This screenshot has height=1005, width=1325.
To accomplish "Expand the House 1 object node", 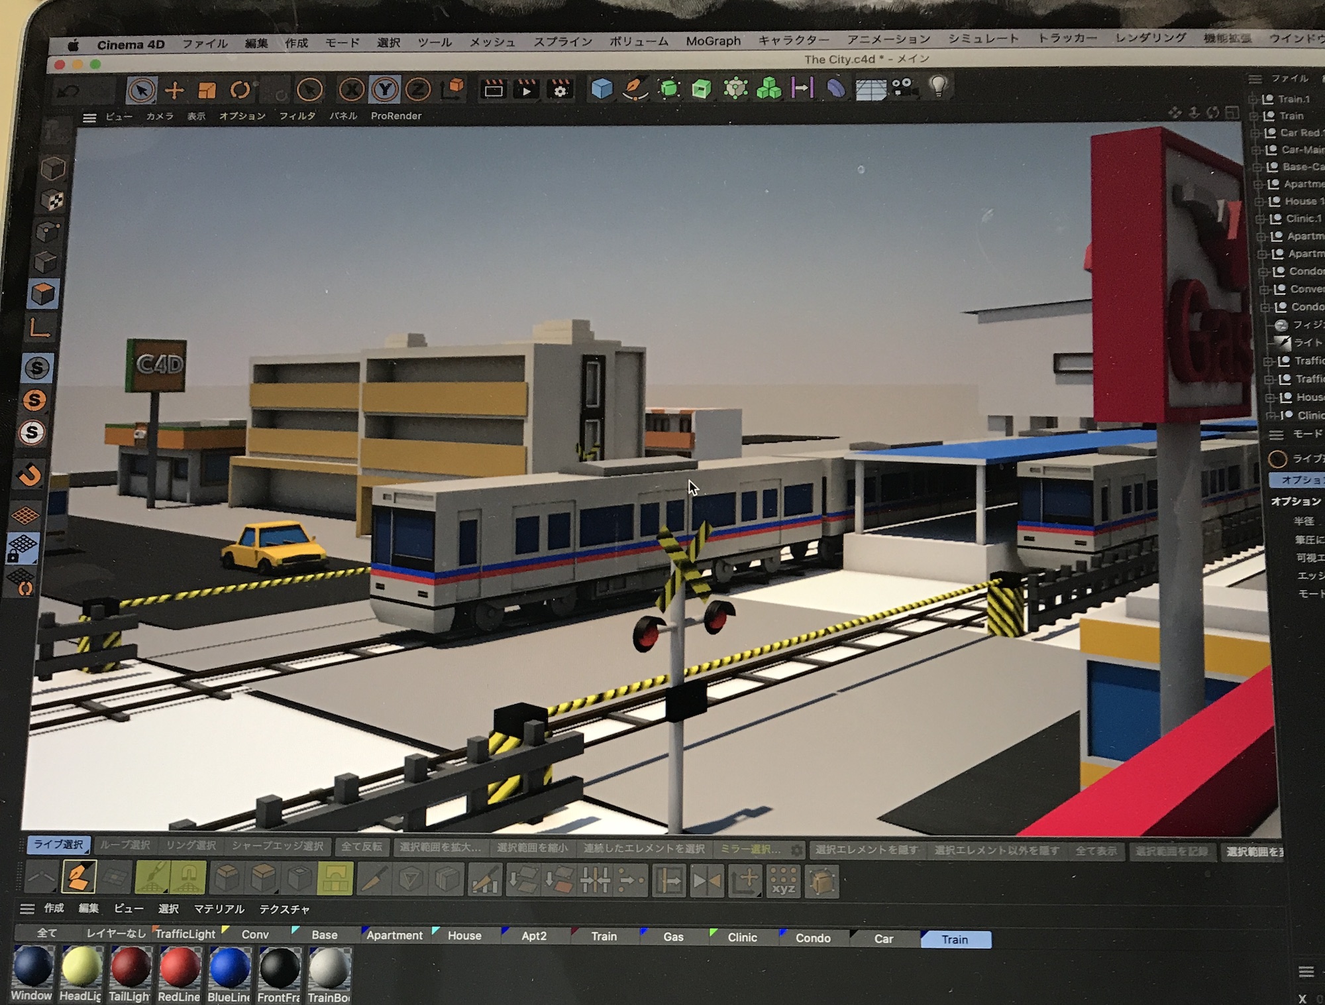I will point(1258,202).
